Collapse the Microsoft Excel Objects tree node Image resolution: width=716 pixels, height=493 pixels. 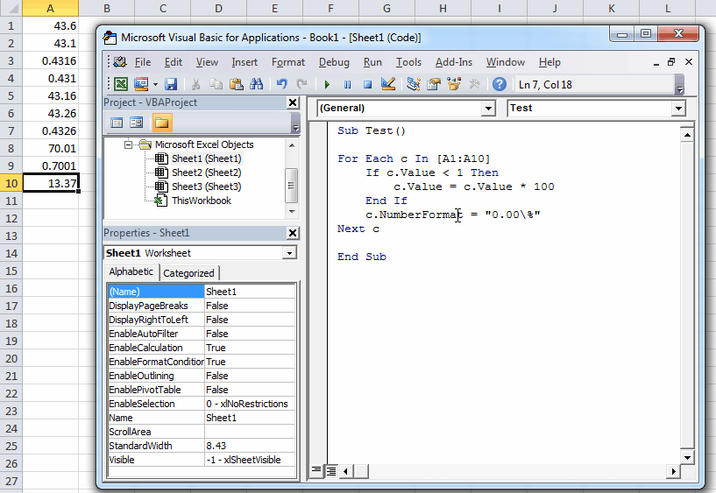pos(129,144)
